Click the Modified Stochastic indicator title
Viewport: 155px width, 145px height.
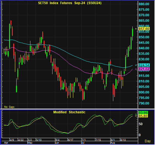coord(69,112)
